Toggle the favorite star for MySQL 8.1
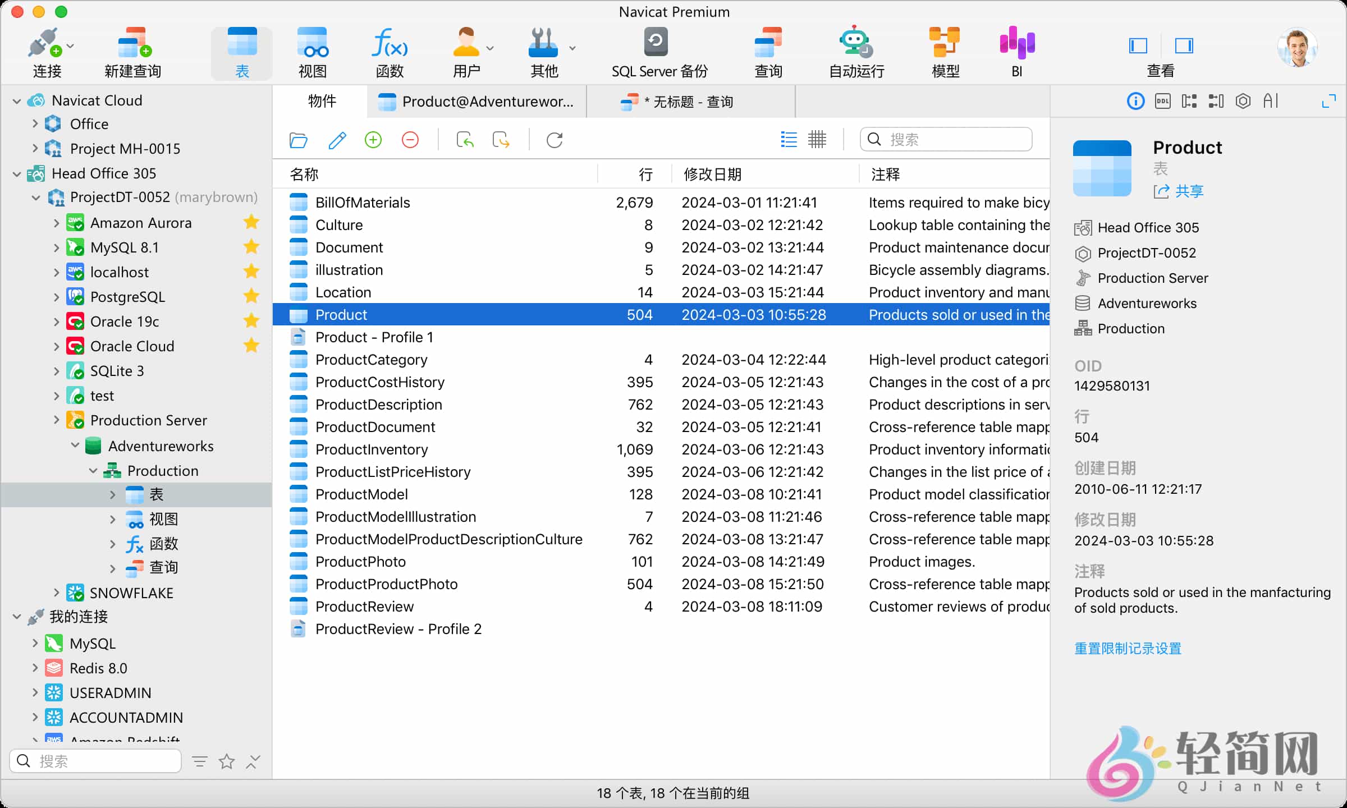Screen dimensions: 1347x808 [x=251, y=247]
